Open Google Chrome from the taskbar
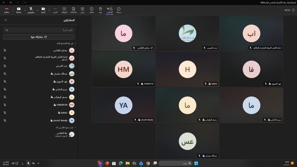This screenshot has height=167, width=297. point(148,163)
